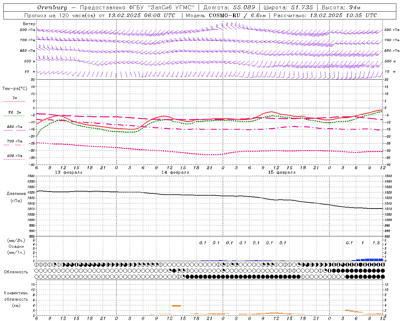Click the blue hourly precipitation bars on 16 February

coord(367,260)
